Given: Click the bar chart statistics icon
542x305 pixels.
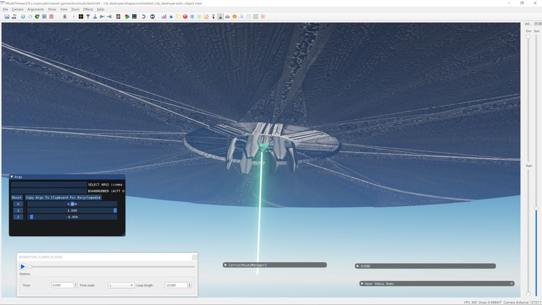Looking at the screenshot, I should coord(164,17).
